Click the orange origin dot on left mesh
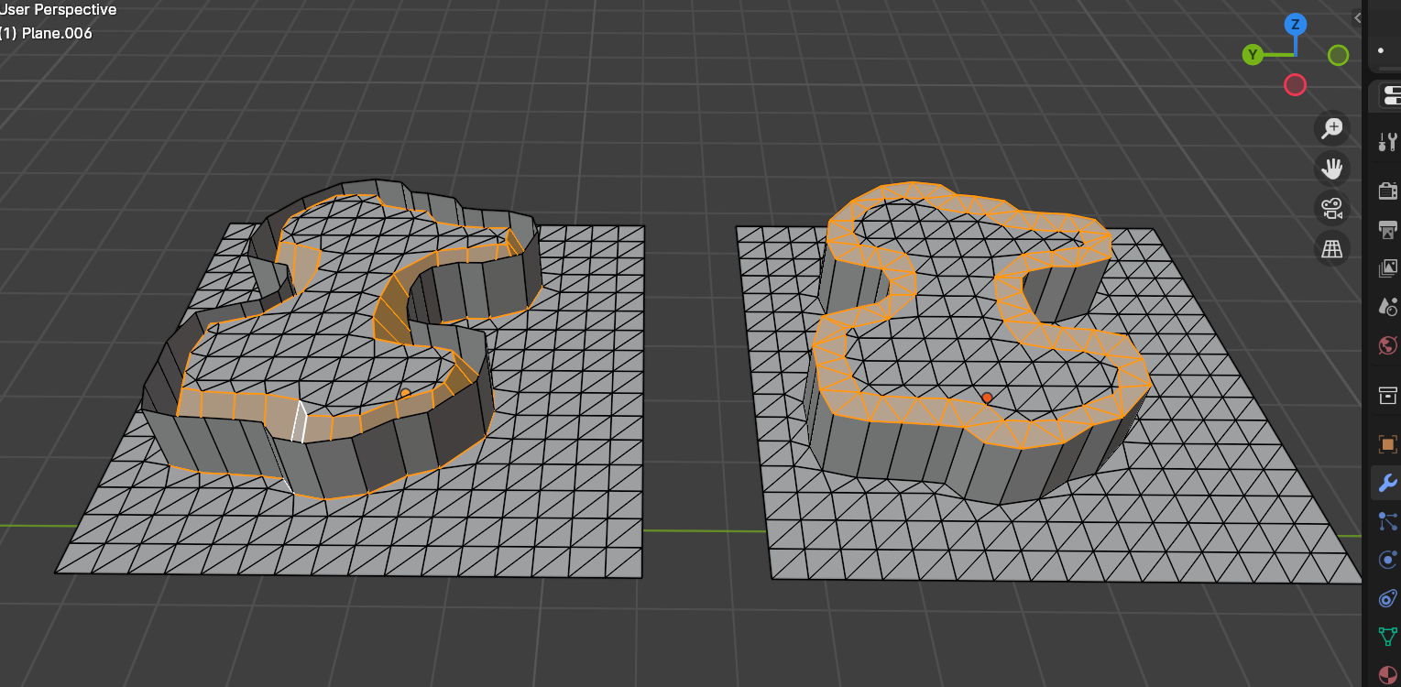This screenshot has height=687, width=1401. point(406,394)
